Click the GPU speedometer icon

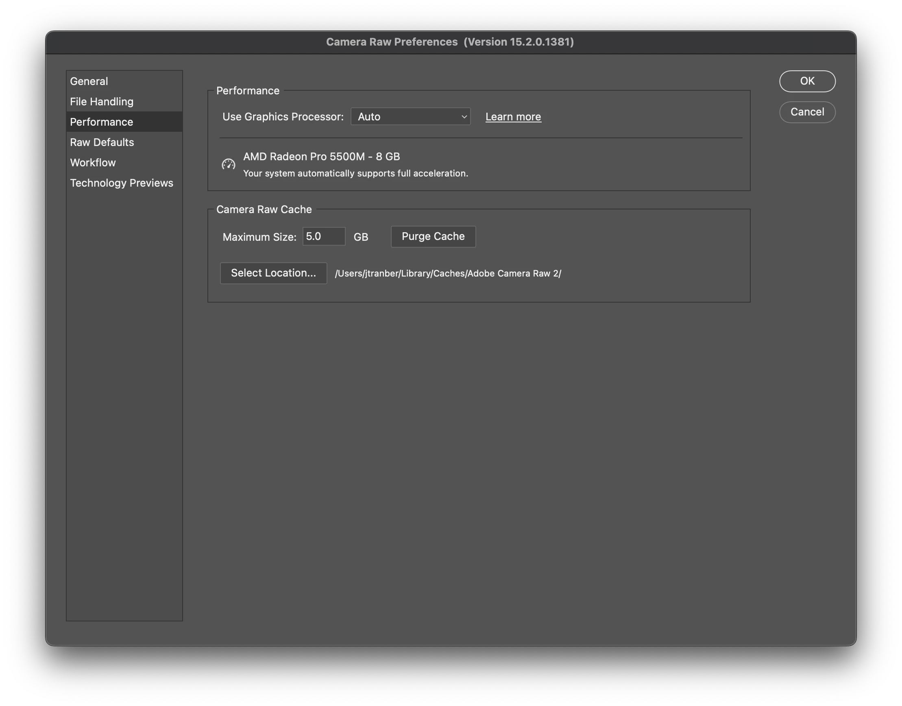pyautogui.click(x=228, y=165)
